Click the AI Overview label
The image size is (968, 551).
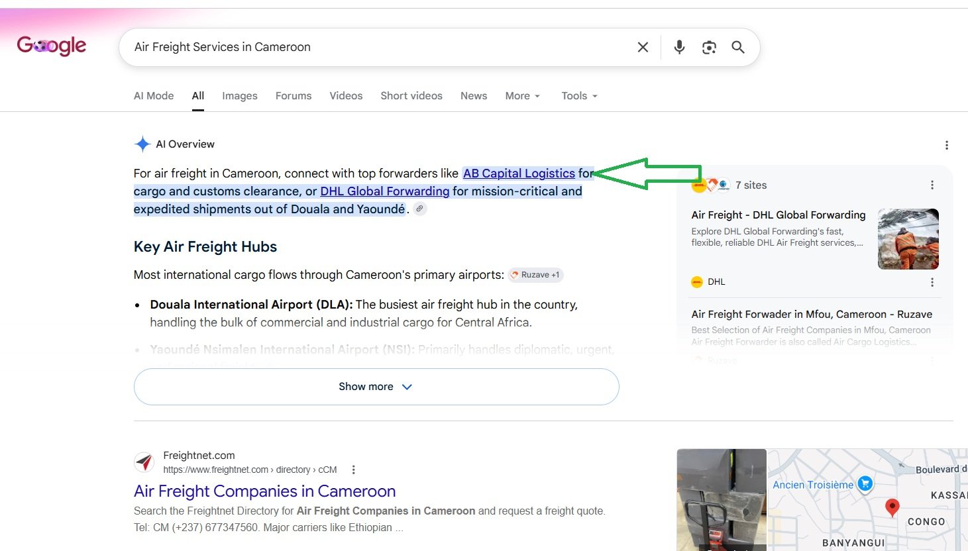pos(185,144)
